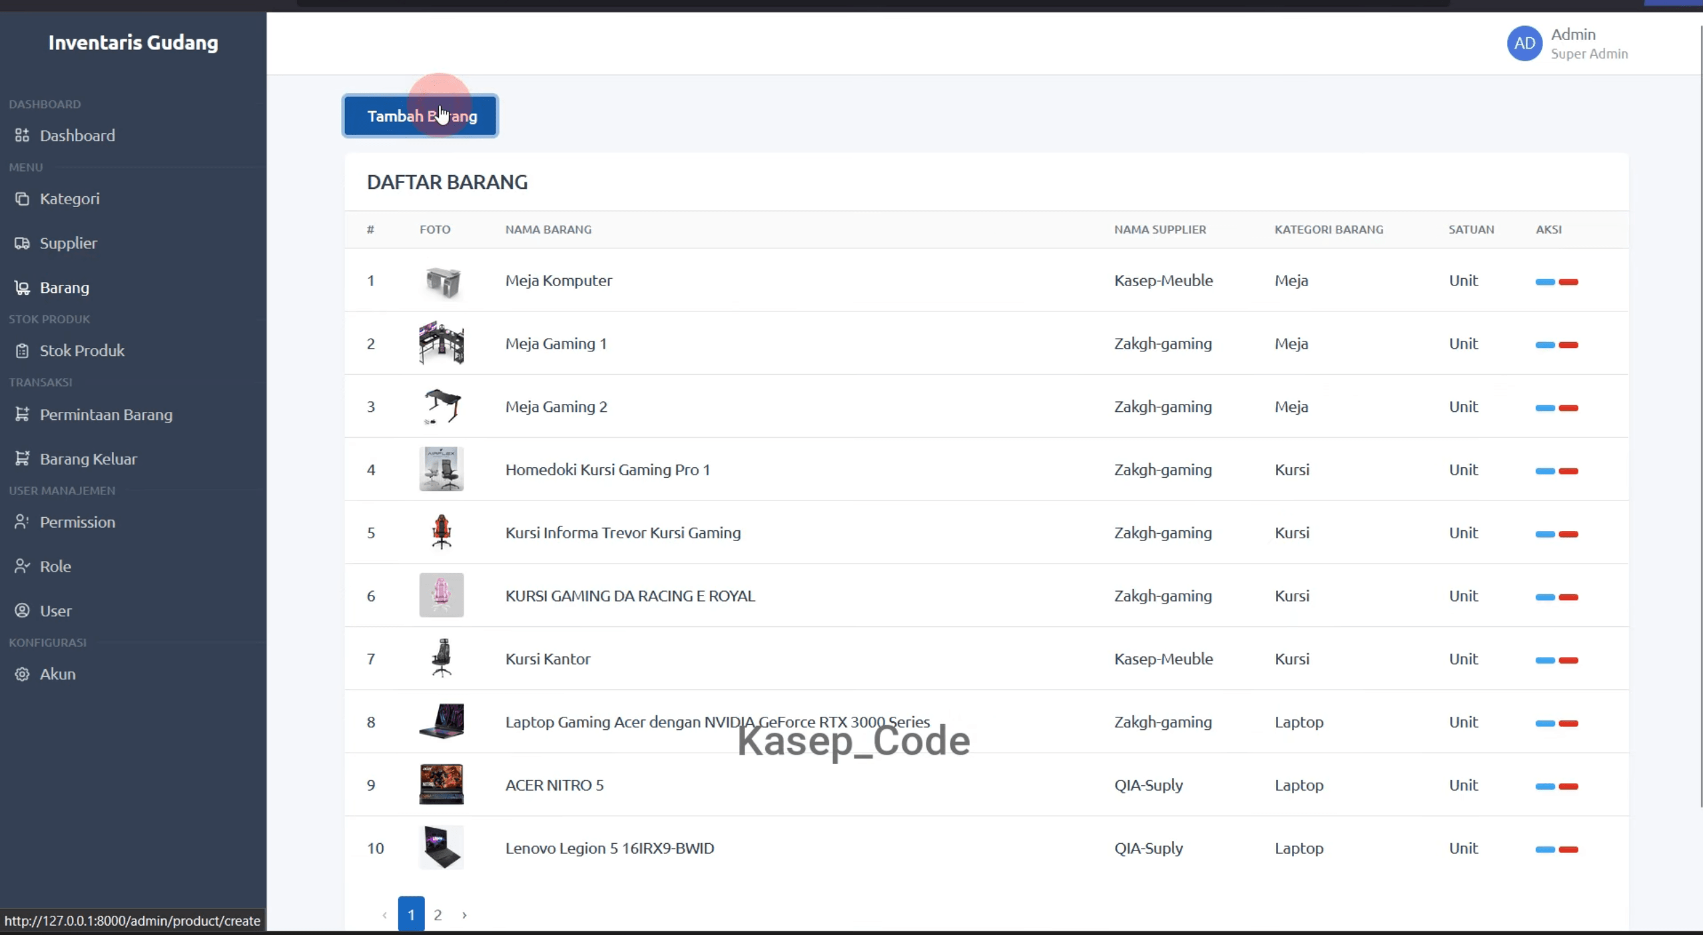Click the Barang cart icon
1703x935 pixels.
[x=22, y=287]
